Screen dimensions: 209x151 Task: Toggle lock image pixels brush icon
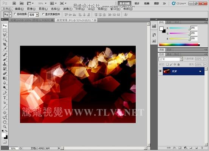171,64
